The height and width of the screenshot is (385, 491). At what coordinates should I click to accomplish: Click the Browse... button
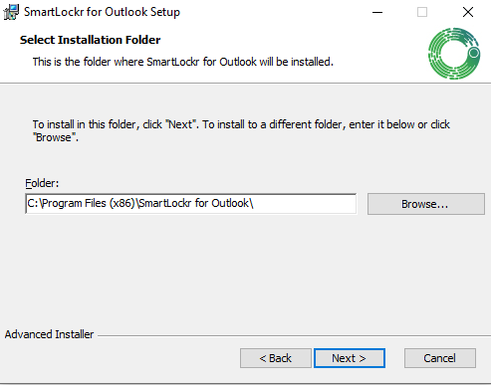click(426, 204)
